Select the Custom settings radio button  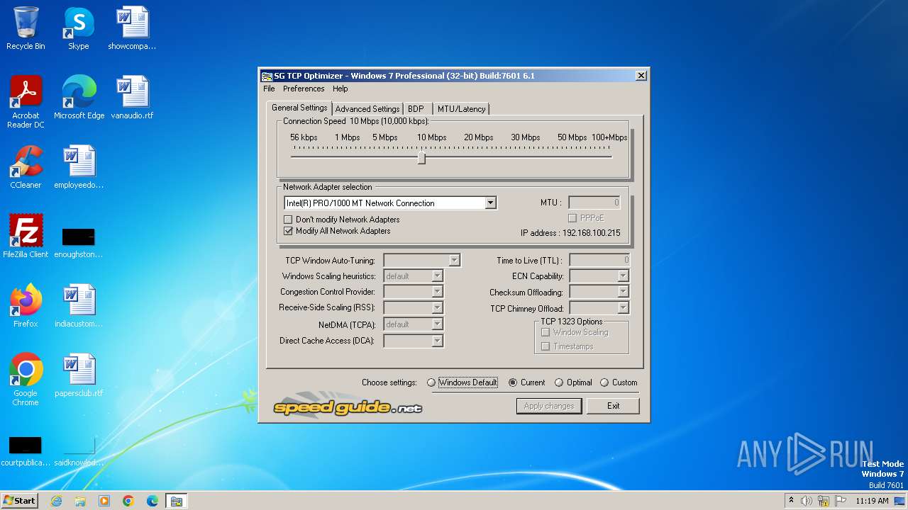[x=604, y=382]
